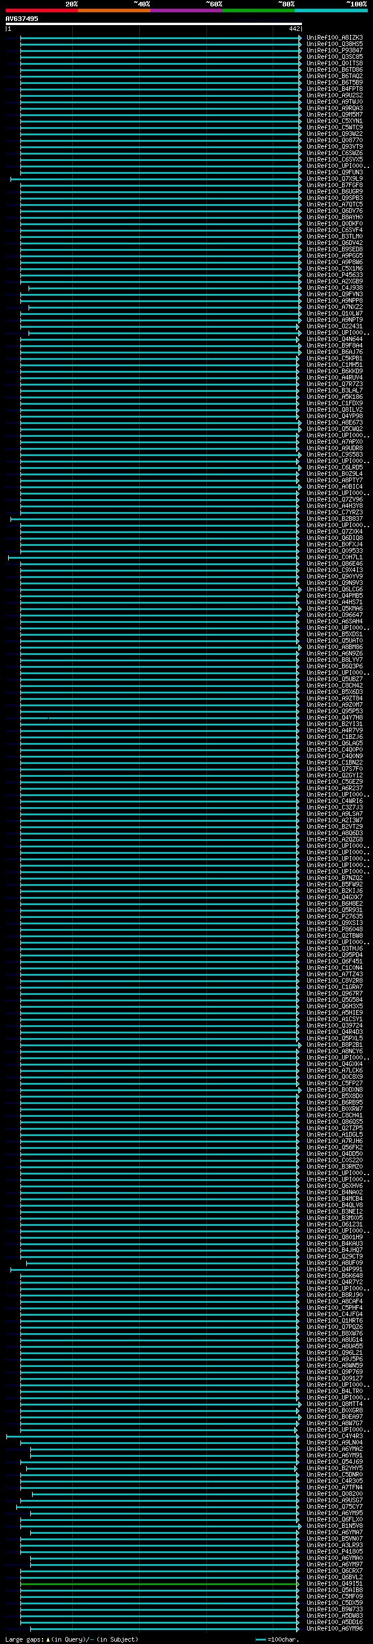Viewport: 373px width, 1644px height.
Task: Select hit UniRef100_Q4Y7H8
Action: click(x=335, y=717)
